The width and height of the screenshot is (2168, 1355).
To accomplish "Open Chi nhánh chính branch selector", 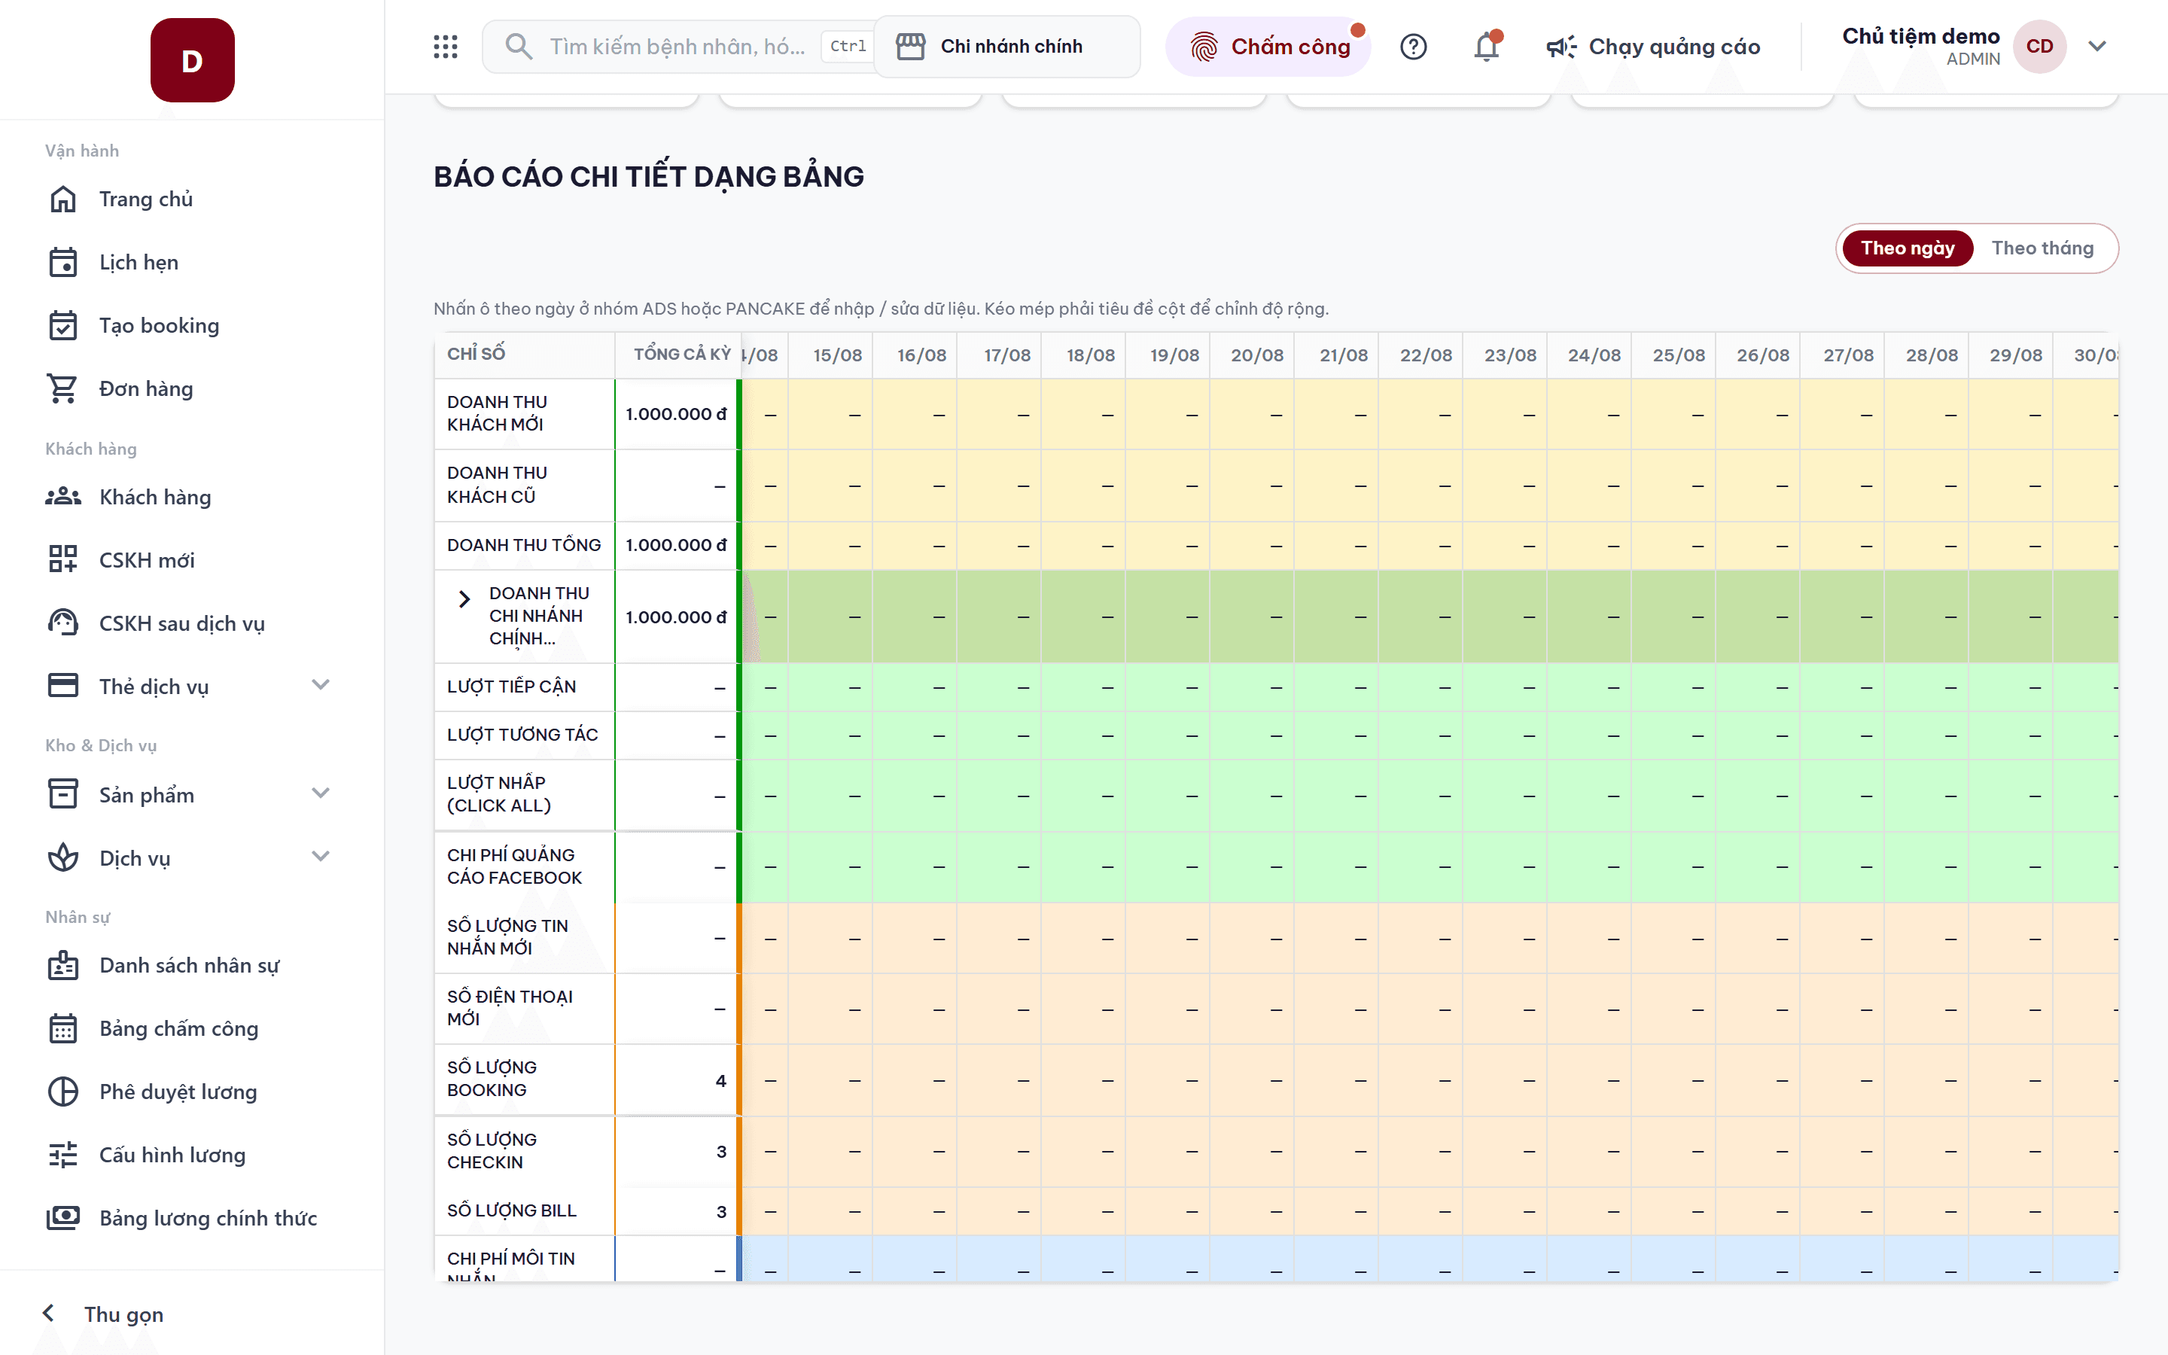I will click(1007, 47).
